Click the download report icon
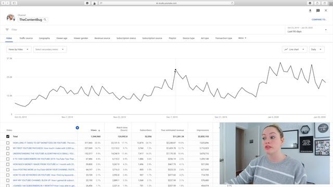The height and width of the screenshot is (187, 333). tap(310, 10)
